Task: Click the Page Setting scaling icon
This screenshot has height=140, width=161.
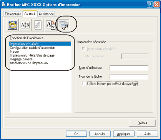Action: pos(51,25)
